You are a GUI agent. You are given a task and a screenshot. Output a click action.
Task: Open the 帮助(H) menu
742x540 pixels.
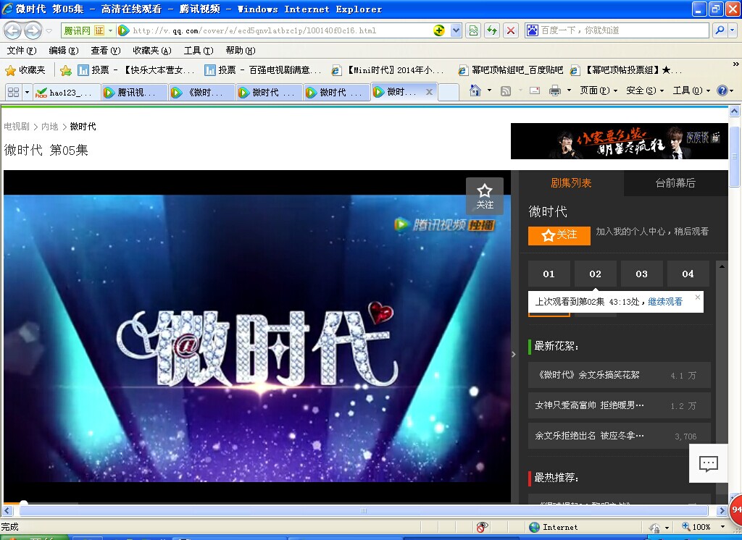pyautogui.click(x=241, y=50)
